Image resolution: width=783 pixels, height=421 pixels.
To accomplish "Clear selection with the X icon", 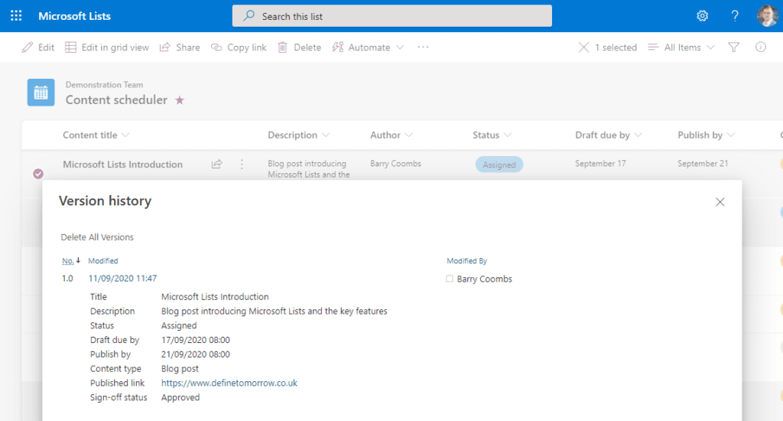I will (x=583, y=47).
